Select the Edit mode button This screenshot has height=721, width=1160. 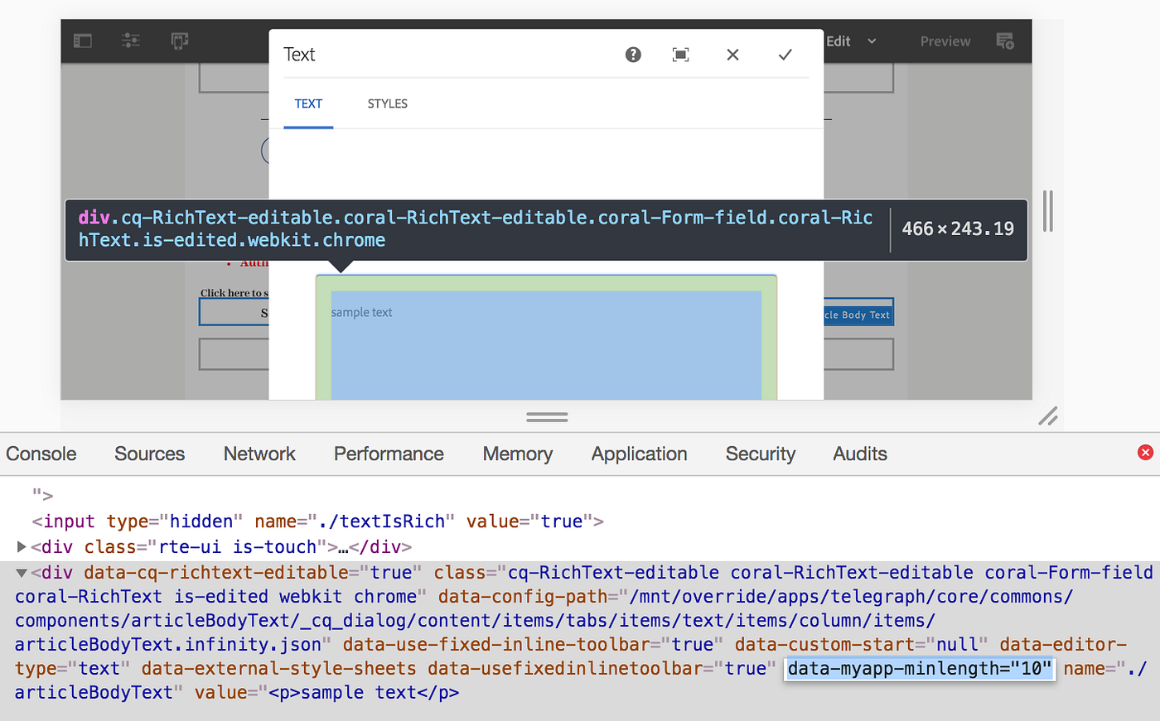(x=839, y=41)
